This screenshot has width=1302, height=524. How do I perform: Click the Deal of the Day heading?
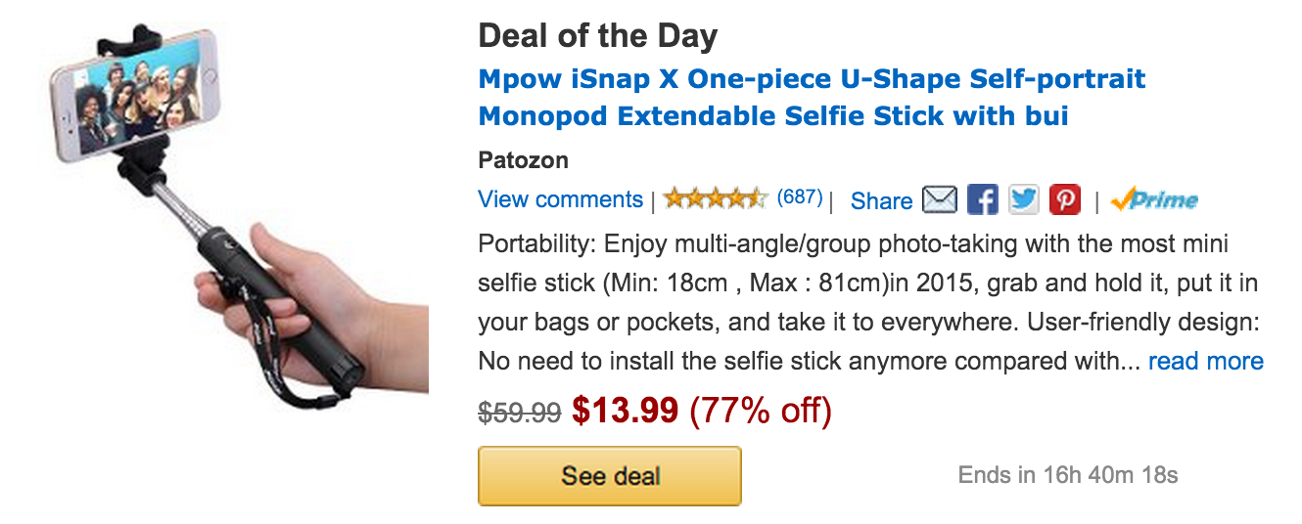597,37
